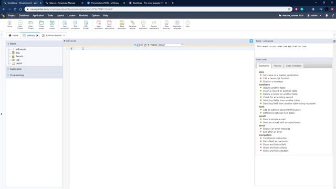Viewport: 336px width, 189px height.
Task: Switch to the Macros tab
Action: (277, 66)
